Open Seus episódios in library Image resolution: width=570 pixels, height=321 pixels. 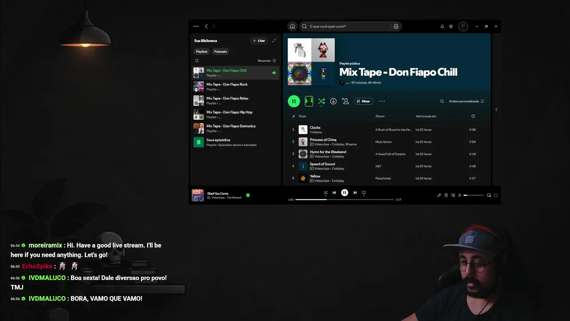click(x=236, y=142)
